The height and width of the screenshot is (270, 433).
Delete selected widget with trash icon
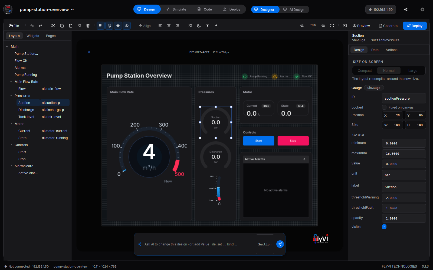[88, 26]
